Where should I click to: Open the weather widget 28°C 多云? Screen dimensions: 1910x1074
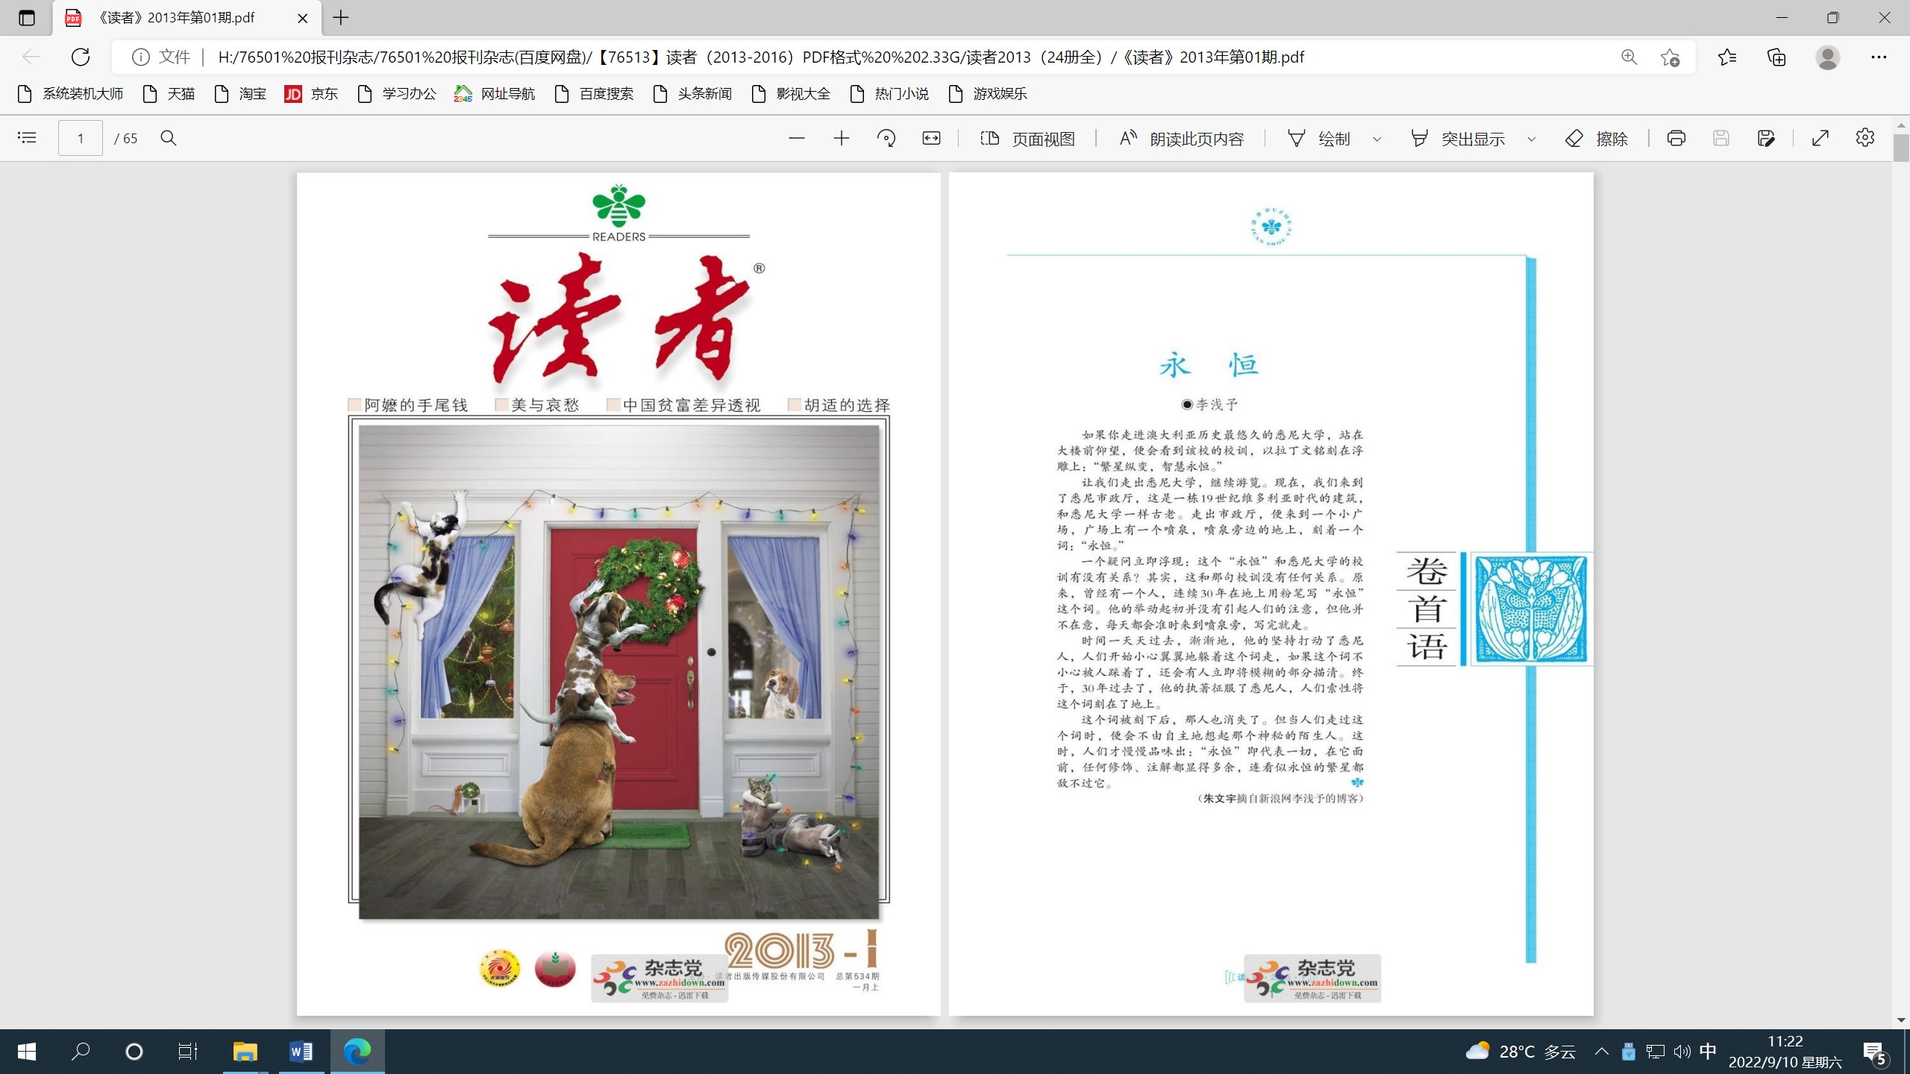point(1521,1052)
